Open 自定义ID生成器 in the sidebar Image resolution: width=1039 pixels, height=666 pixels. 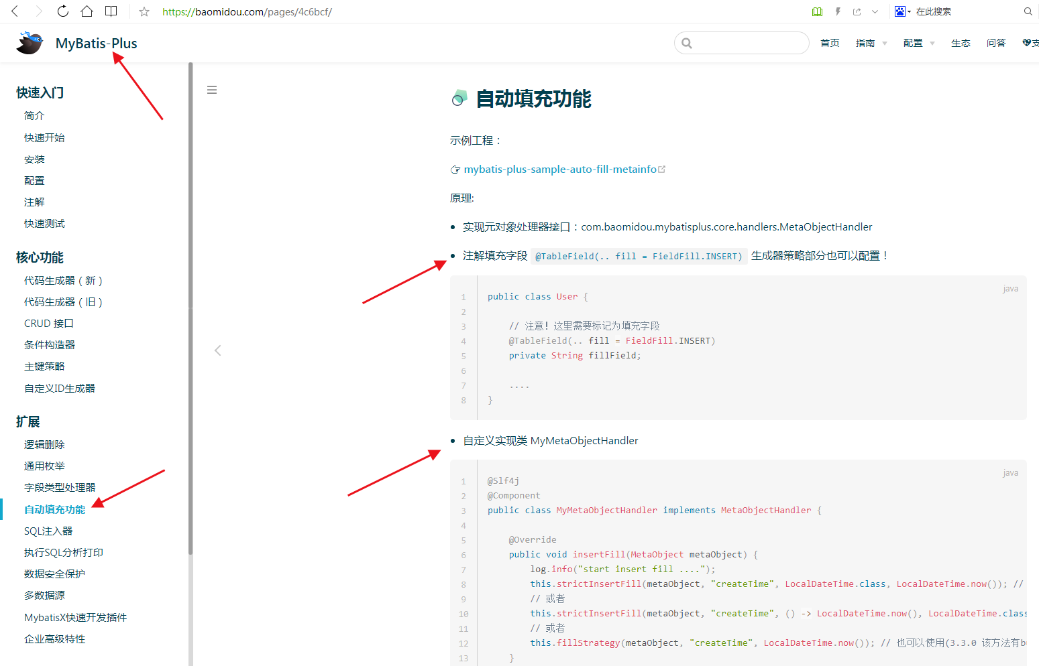pos(60,389)
